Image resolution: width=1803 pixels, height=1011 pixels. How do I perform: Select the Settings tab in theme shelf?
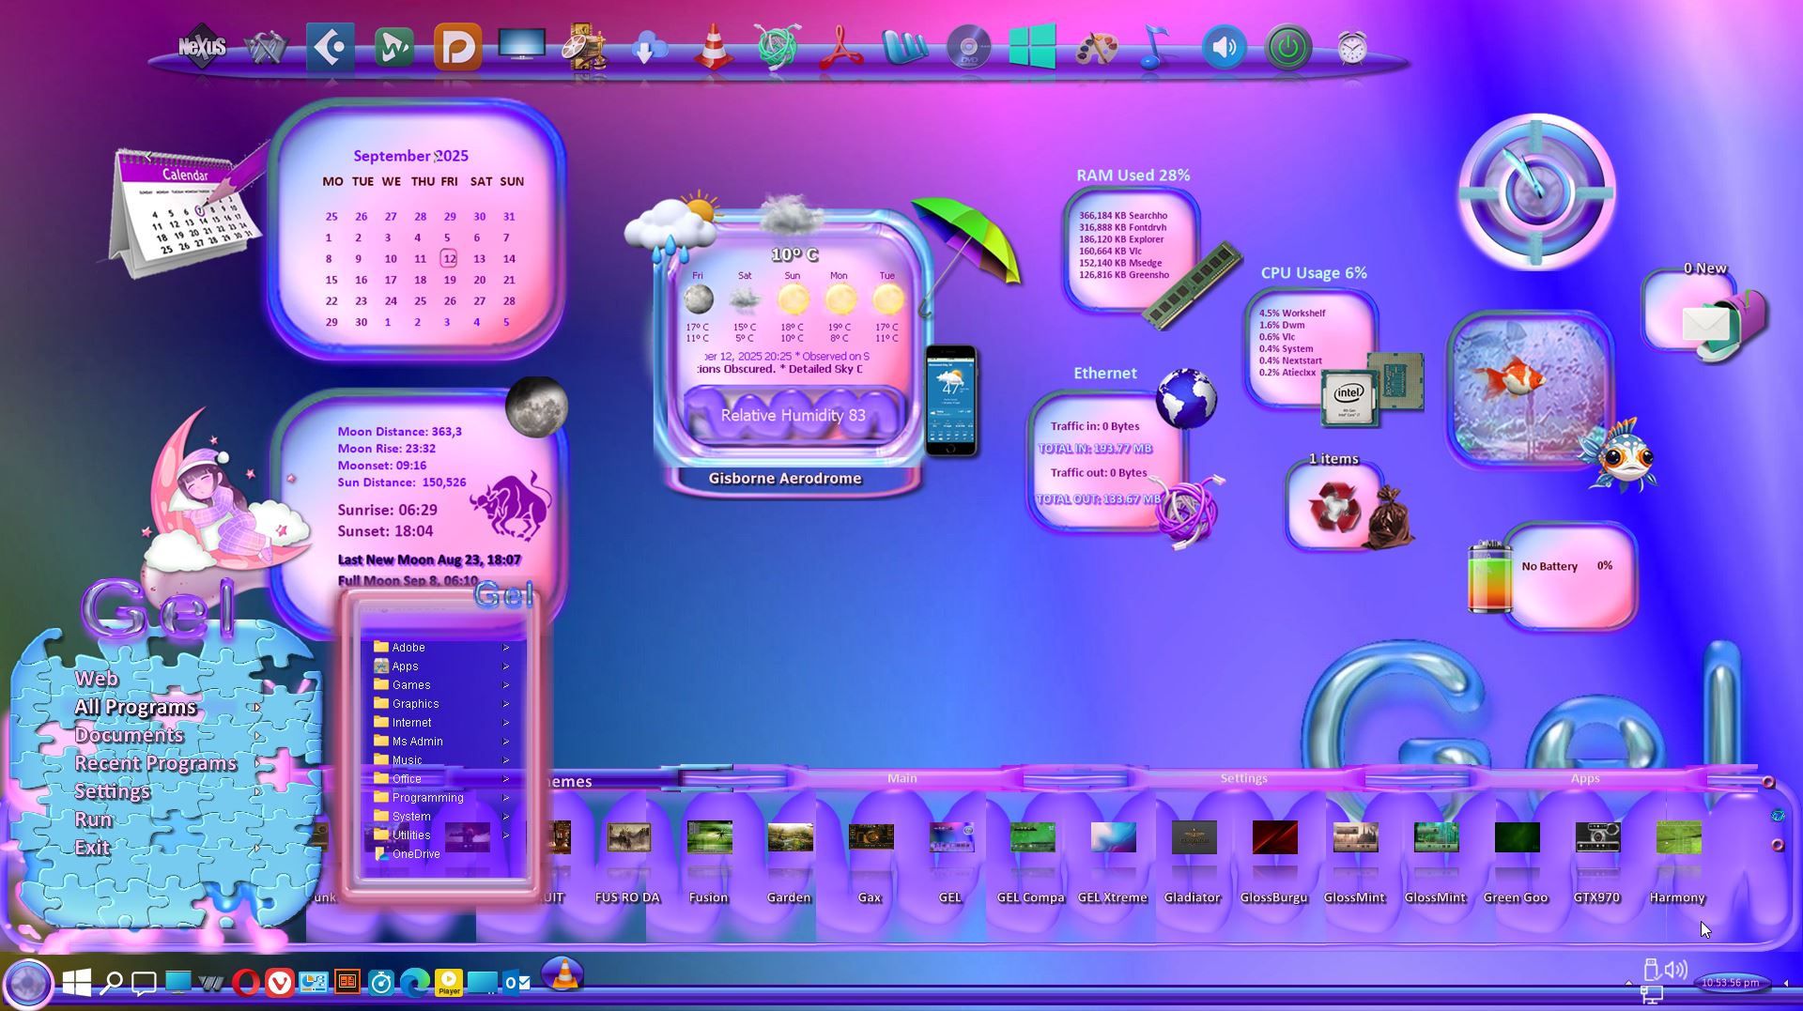[1243, 778]
